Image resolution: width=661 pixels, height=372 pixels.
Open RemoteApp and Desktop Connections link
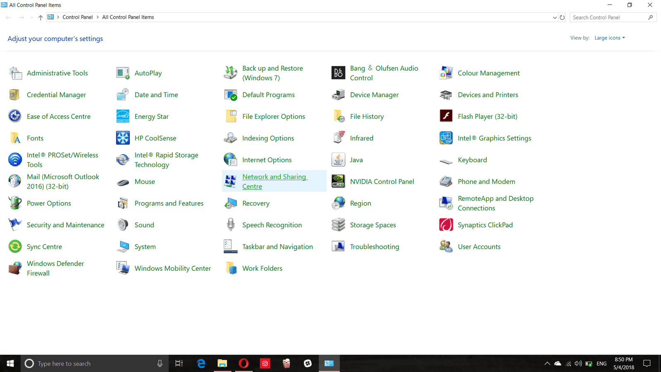coord(495,203)
